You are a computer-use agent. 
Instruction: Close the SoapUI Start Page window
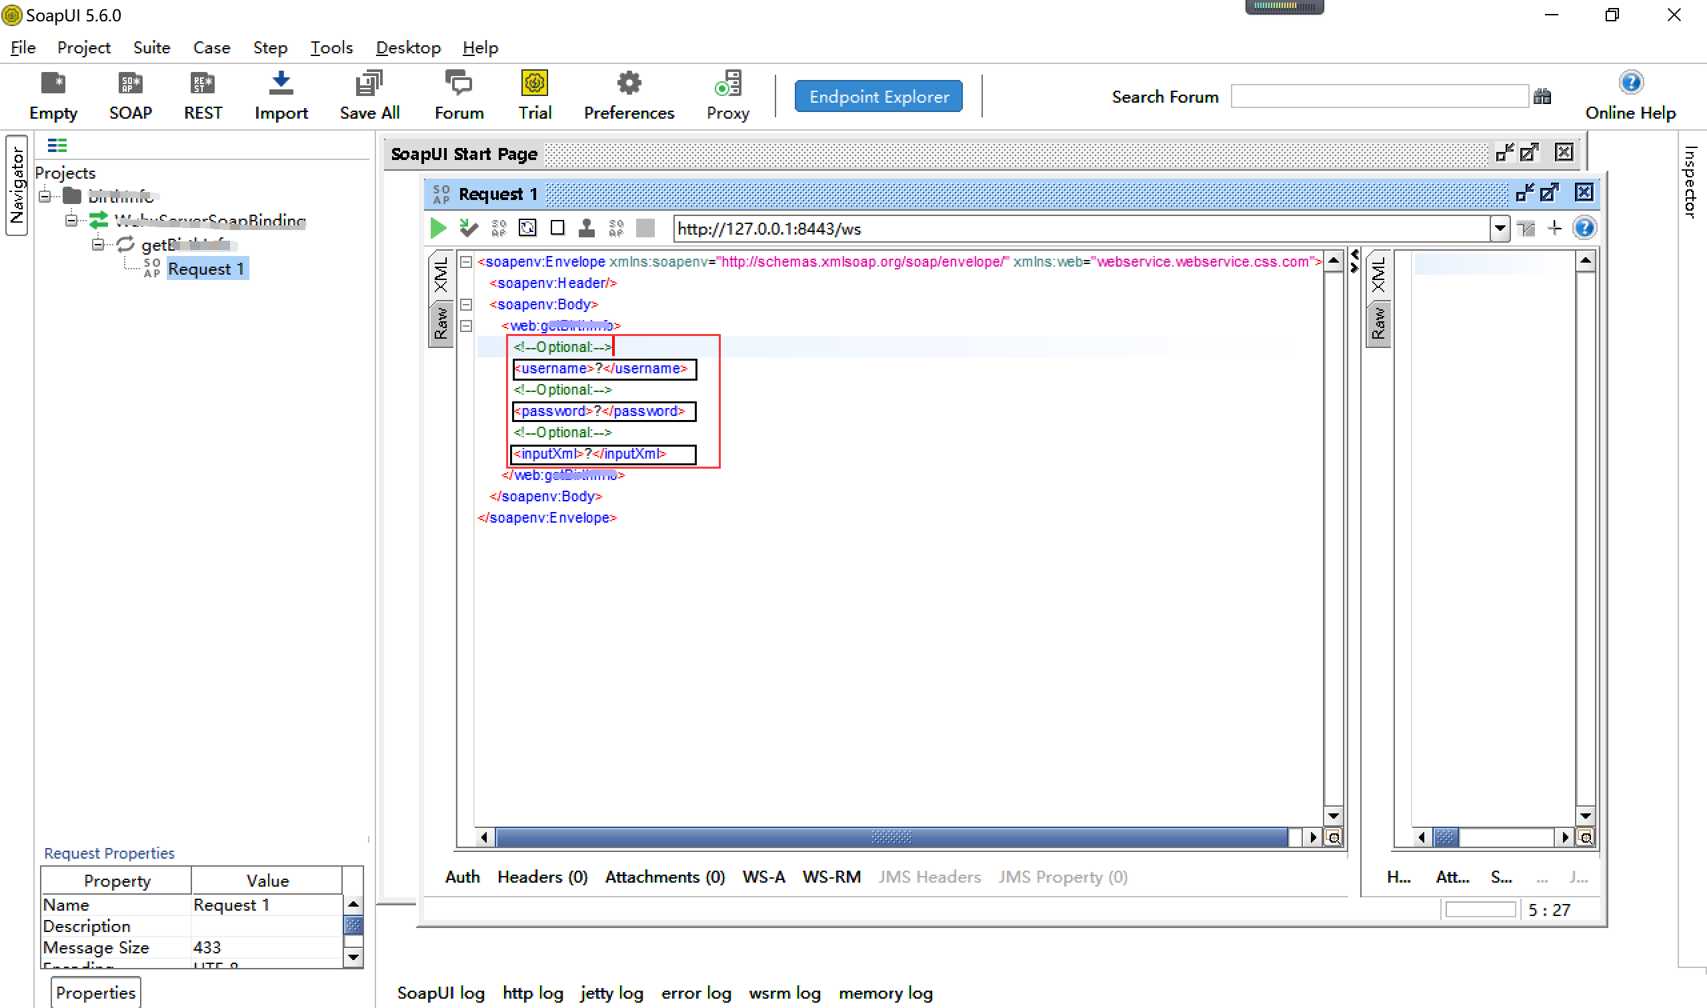pyautogui.click(x=1564, y=152)
